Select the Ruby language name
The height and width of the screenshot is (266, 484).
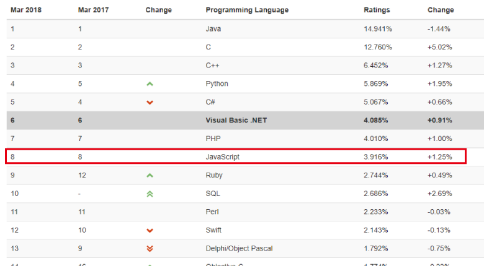214,175
